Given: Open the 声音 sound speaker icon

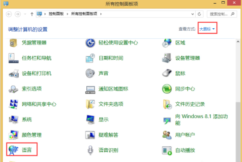Looking at the screenshot, I should (x=90, y=73).
